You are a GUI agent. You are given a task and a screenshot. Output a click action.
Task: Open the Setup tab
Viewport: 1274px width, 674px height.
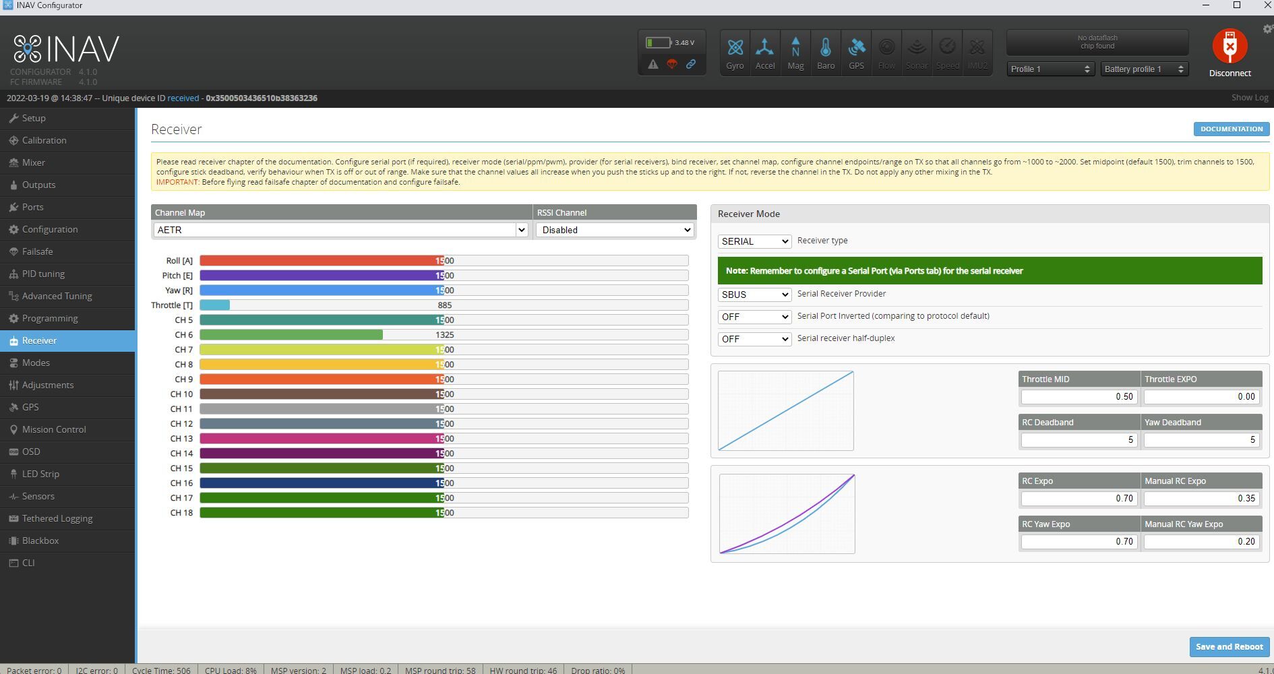pos(67,118)
